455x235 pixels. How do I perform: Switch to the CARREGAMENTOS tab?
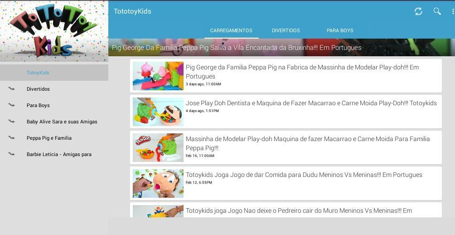click(x=231, y=30)
